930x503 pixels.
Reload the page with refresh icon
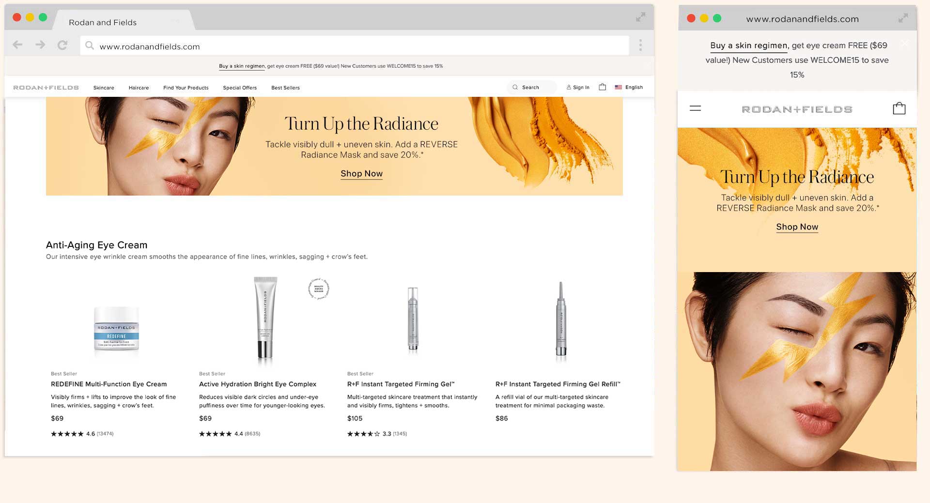point(62,46)
